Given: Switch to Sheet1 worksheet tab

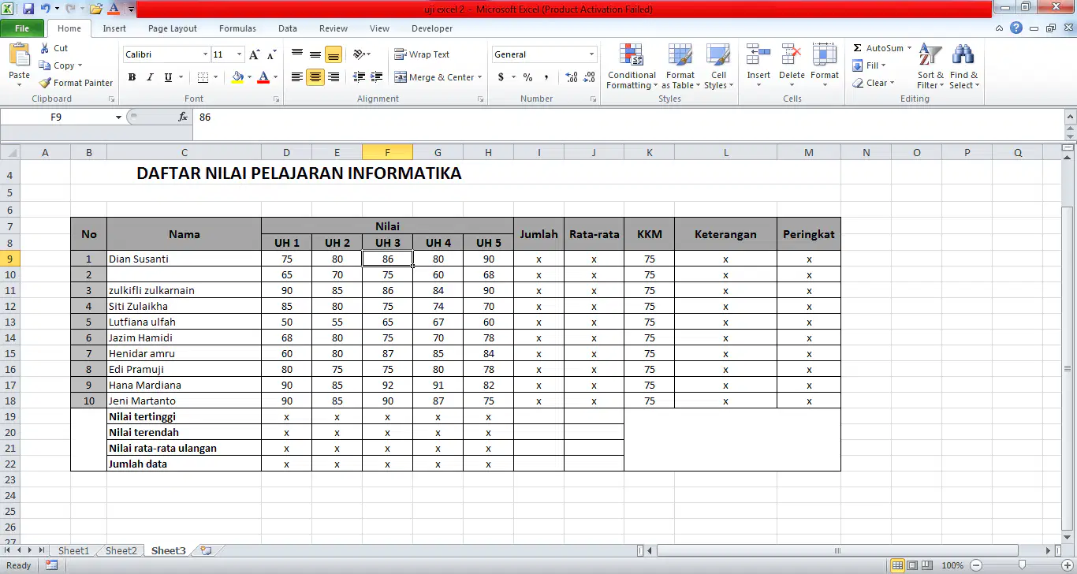Looking at the screenshot, I should (74, 550).
